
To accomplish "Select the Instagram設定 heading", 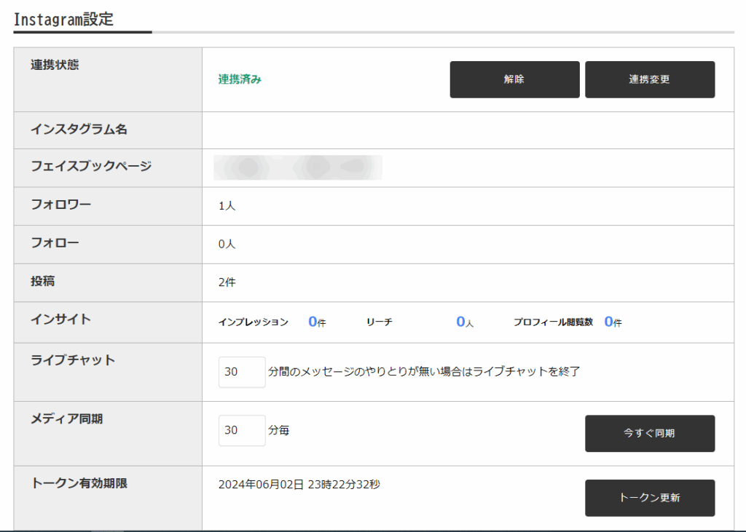I will coord(64,19).
